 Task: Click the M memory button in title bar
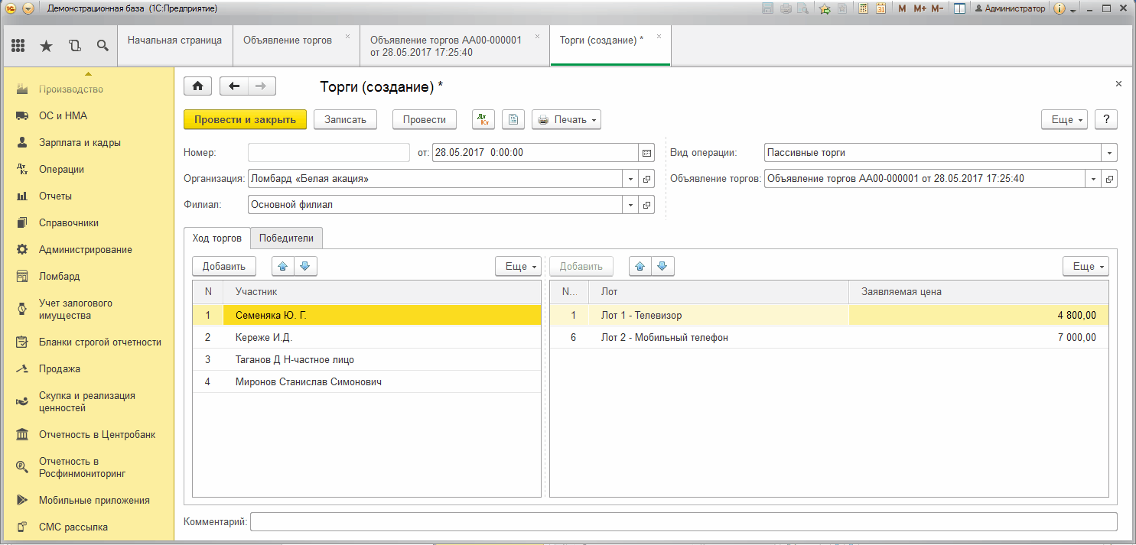tap(902, 8)
